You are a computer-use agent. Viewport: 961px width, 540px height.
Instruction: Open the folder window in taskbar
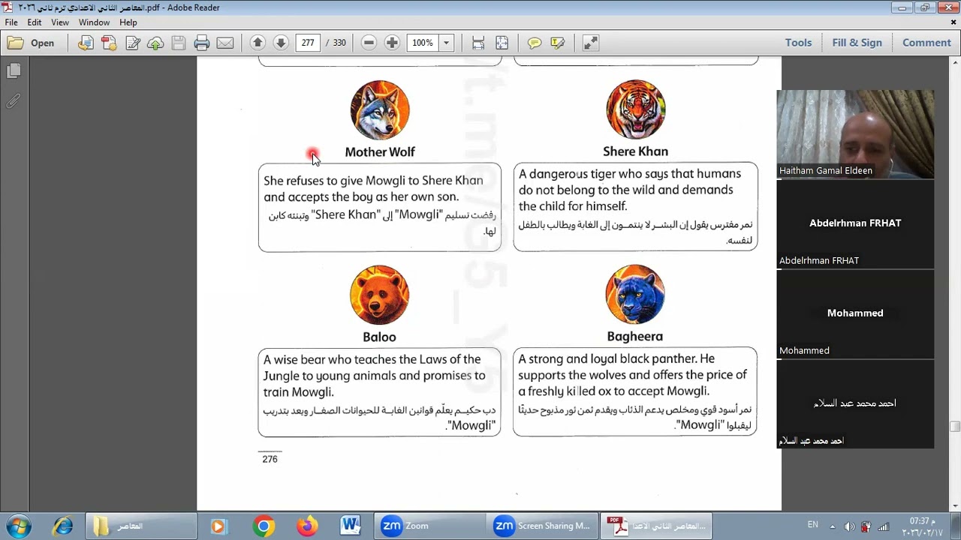[x=140, y=526]
